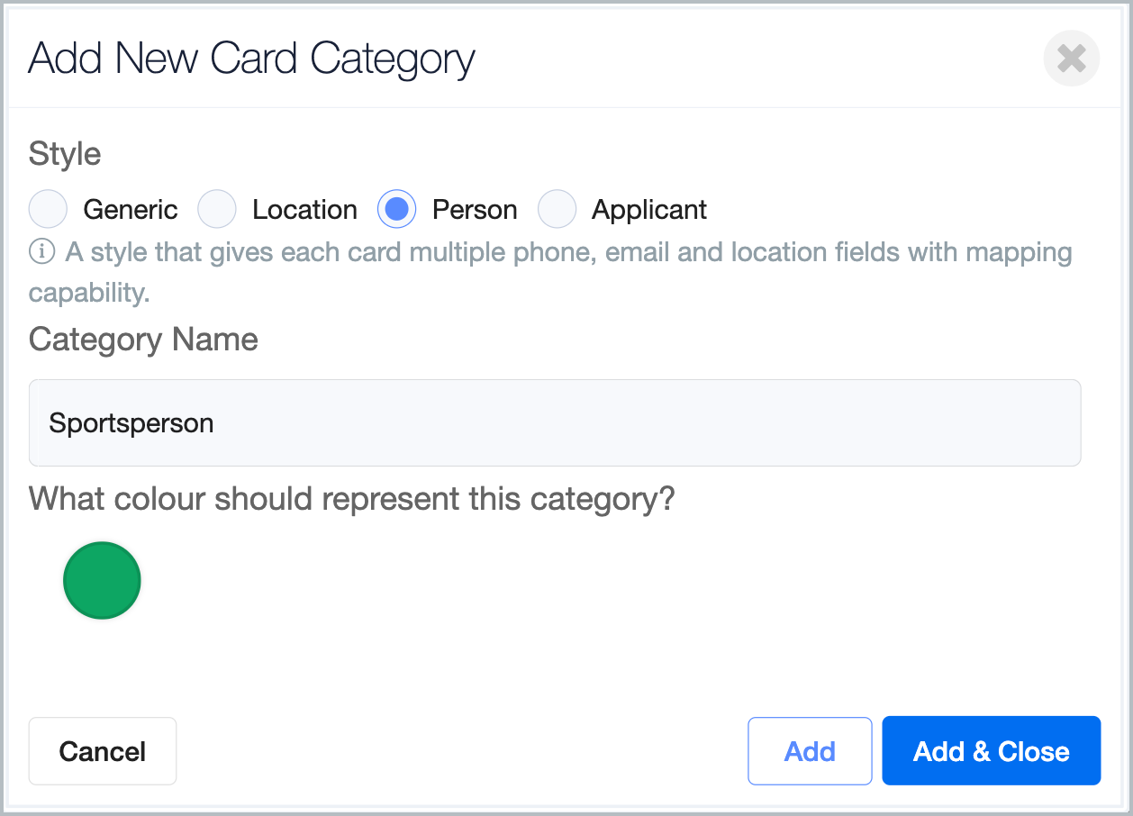
Task: Click the style description helper text
Action: (x=550, y=272)
